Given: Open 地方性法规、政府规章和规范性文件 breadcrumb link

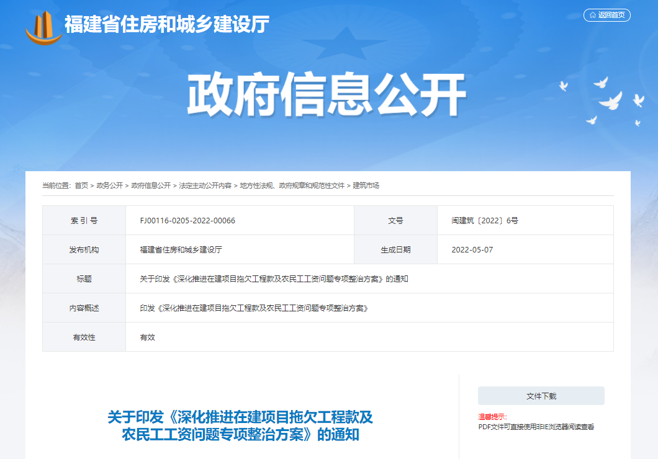Looking at the screenshot, I should (x=292, y=185).
